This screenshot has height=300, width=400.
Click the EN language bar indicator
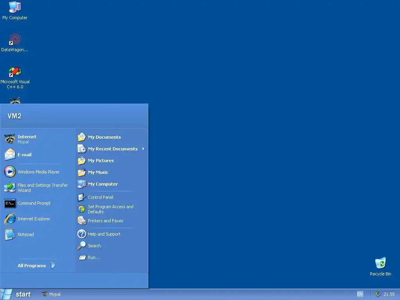point(360,294)
